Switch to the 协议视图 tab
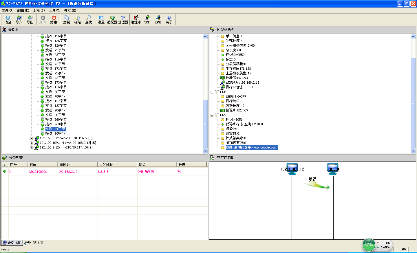The image size is (417, 253). (x=34, y=243)
